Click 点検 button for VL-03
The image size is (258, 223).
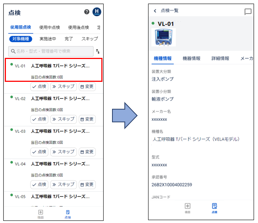tap(39, 152)
